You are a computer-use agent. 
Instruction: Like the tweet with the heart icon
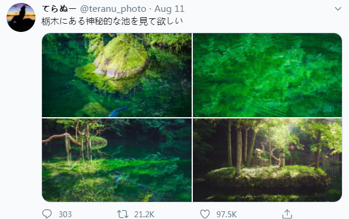click(205, 214)
